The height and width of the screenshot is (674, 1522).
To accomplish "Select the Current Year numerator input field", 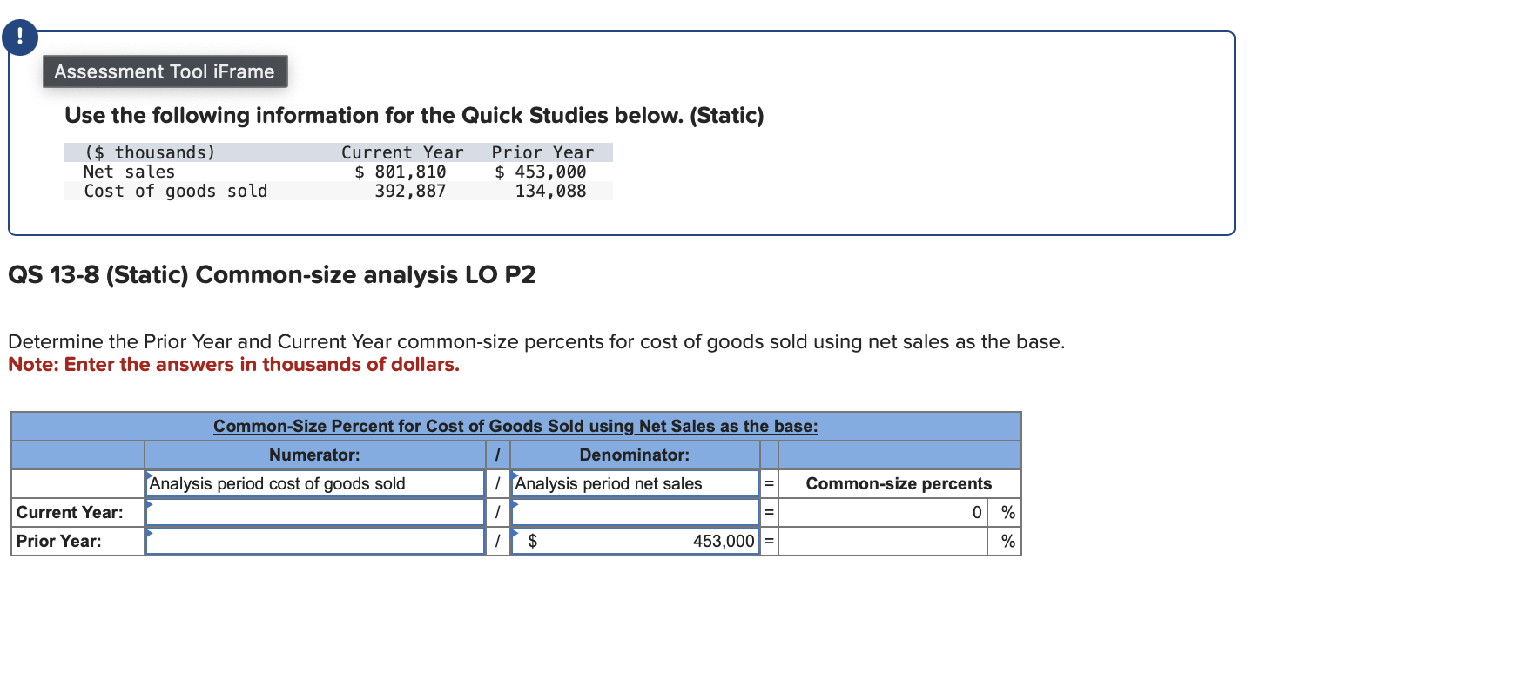I will point(314,512).
